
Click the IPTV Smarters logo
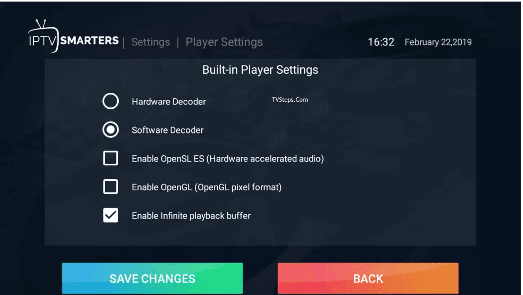tap(73, 37)
